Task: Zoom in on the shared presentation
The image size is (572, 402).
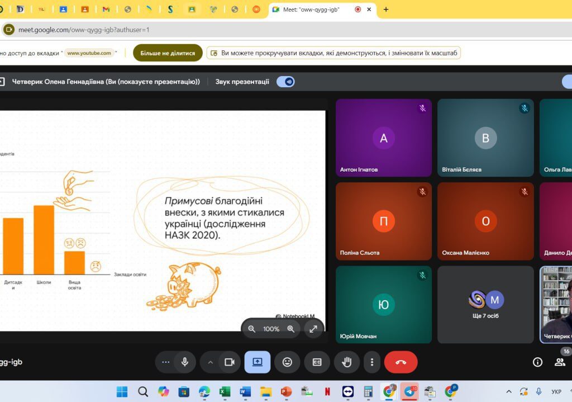Action: [x=290, y=329]
